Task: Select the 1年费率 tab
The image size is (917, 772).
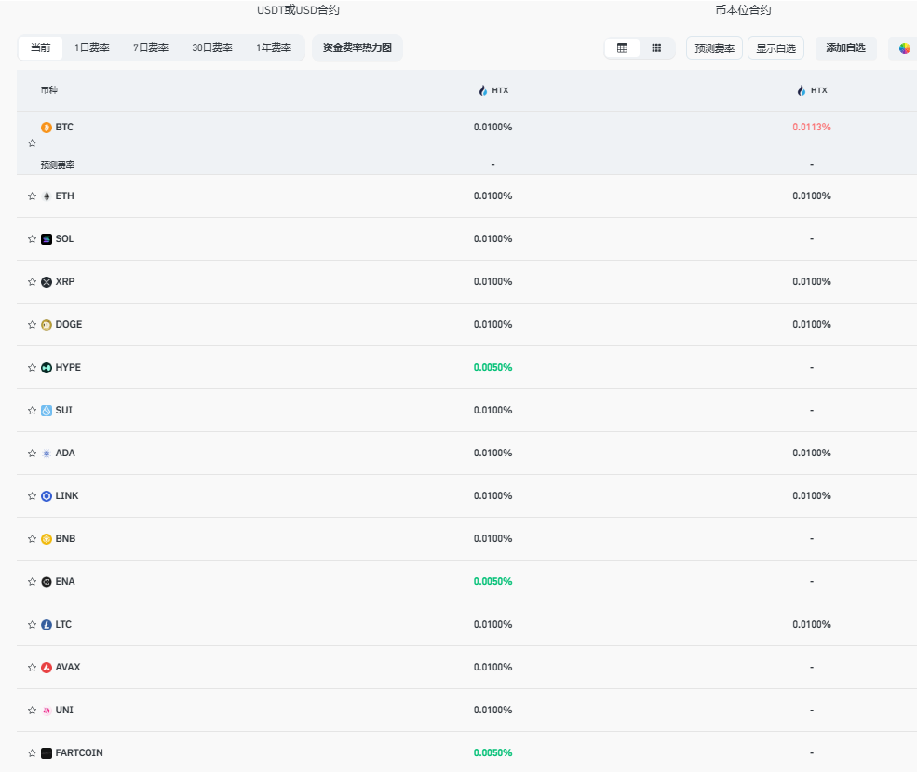Action: [274, 48]
